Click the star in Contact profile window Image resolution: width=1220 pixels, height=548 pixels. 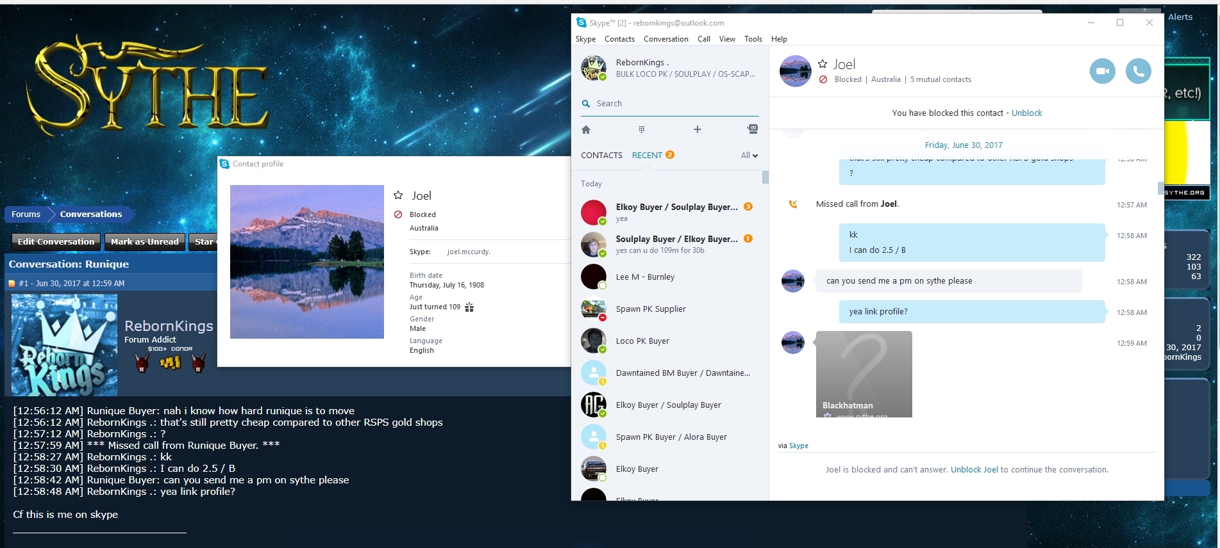[x=398, y=195]
